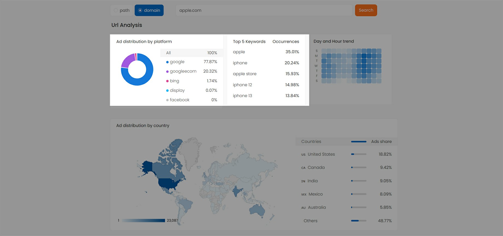Click the orange Search button
This screenshot has height=236, width=503.
tap(366, 10)
